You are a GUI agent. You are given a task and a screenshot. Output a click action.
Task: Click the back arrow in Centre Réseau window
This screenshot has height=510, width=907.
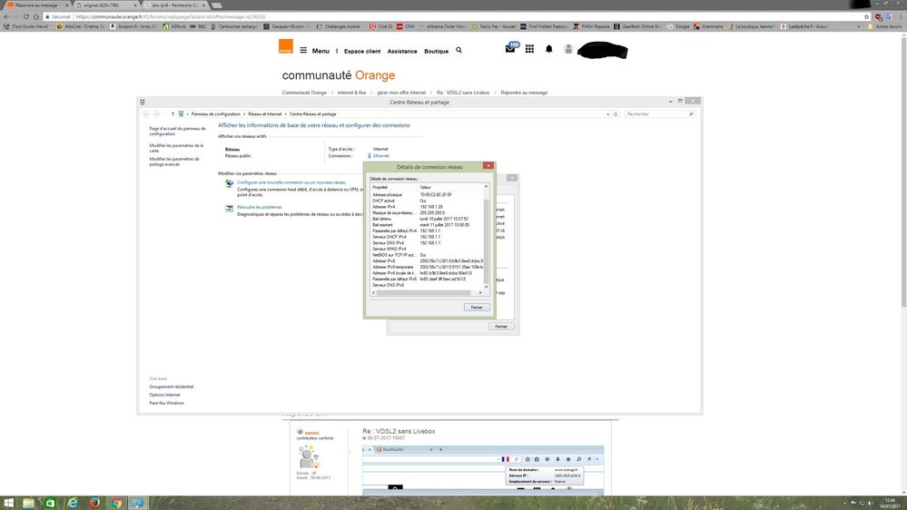tap(146, 114)
